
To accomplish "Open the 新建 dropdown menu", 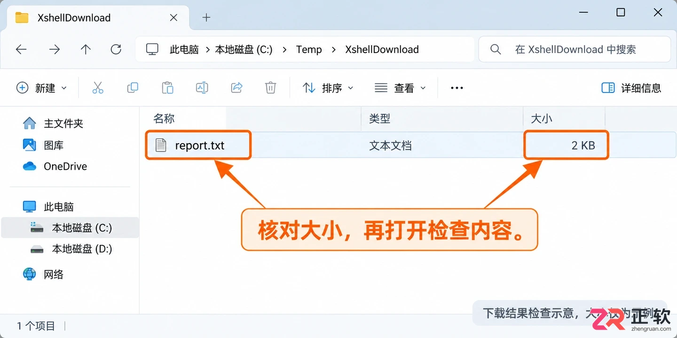I will [x=42, y=88].
